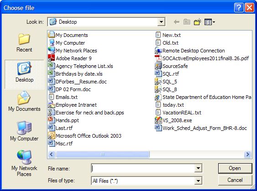The image size is (257, 191).
Task: Click the horizontal scrollbar right arrow
Action: tap(247, 154)
